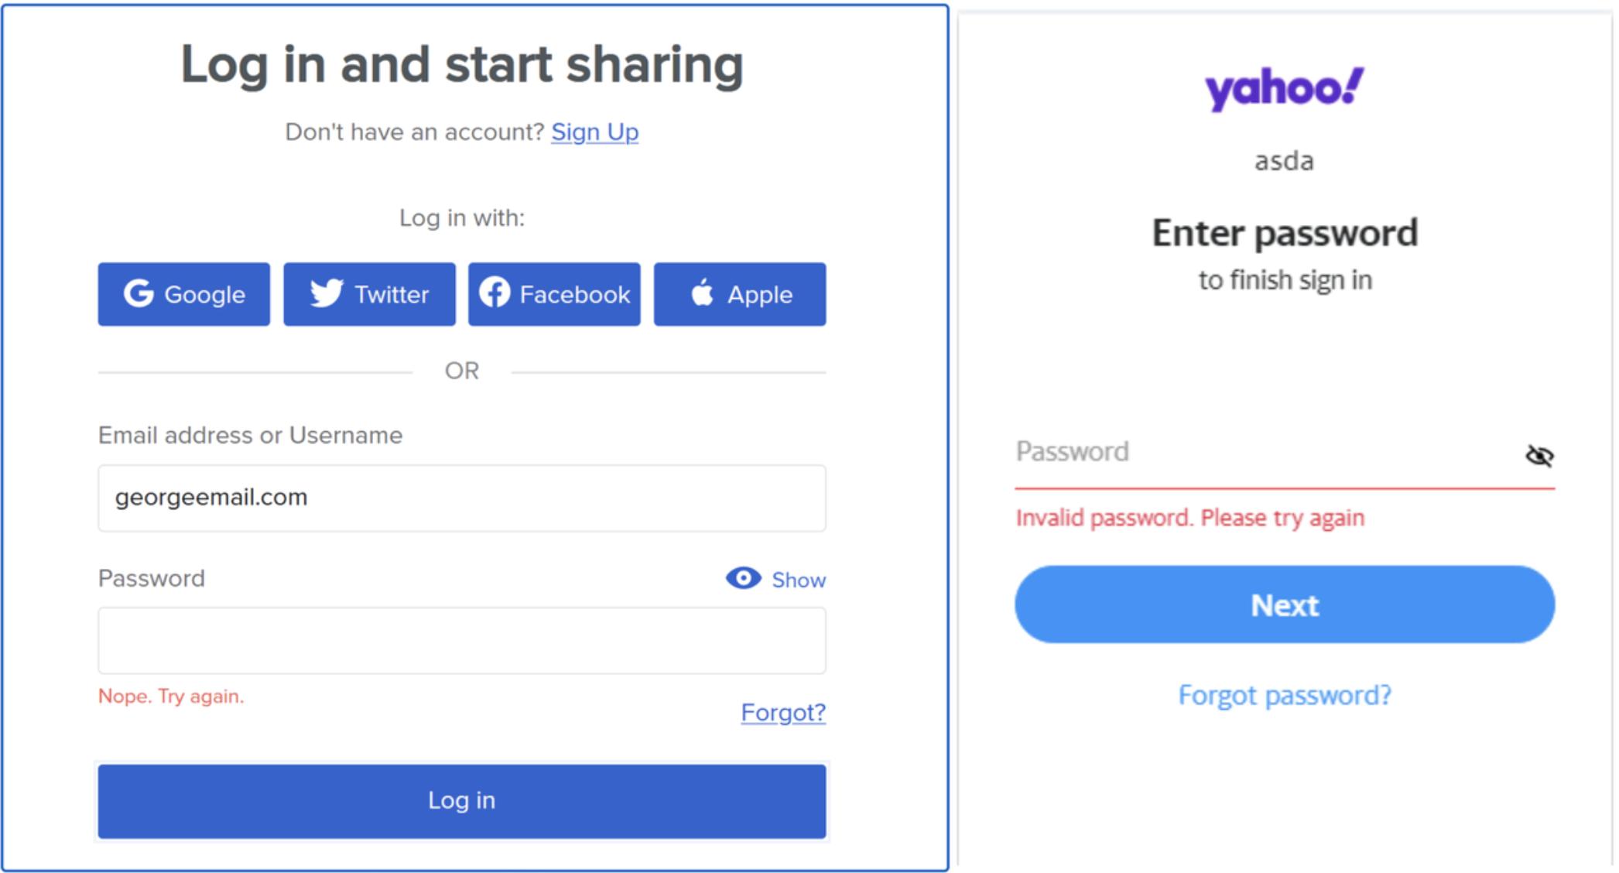Click the empty Password box above 'Nope. Try again.'
Viewport: 1619px width, 873px height.
pyautogui.click(x=462, y=640)
